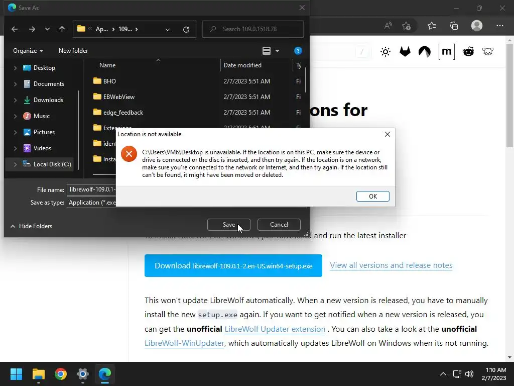514x386 pixels.
Task: Collapse with Hide Folders
Action: (x=32, y=226)
